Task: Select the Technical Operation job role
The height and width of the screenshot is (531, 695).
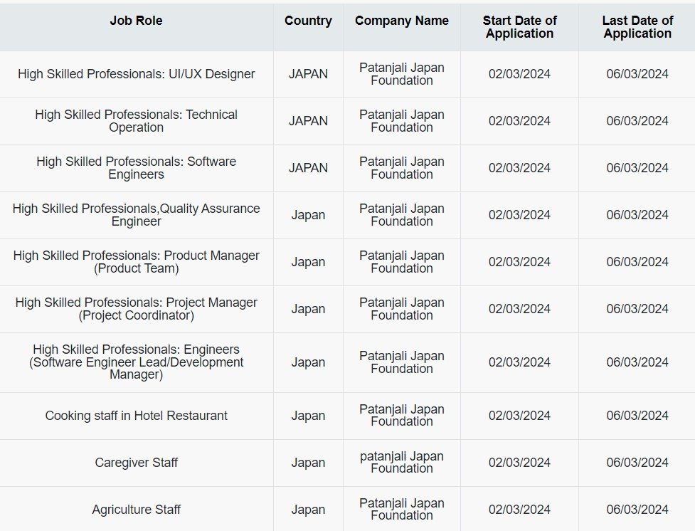Action: pos(136,121)
